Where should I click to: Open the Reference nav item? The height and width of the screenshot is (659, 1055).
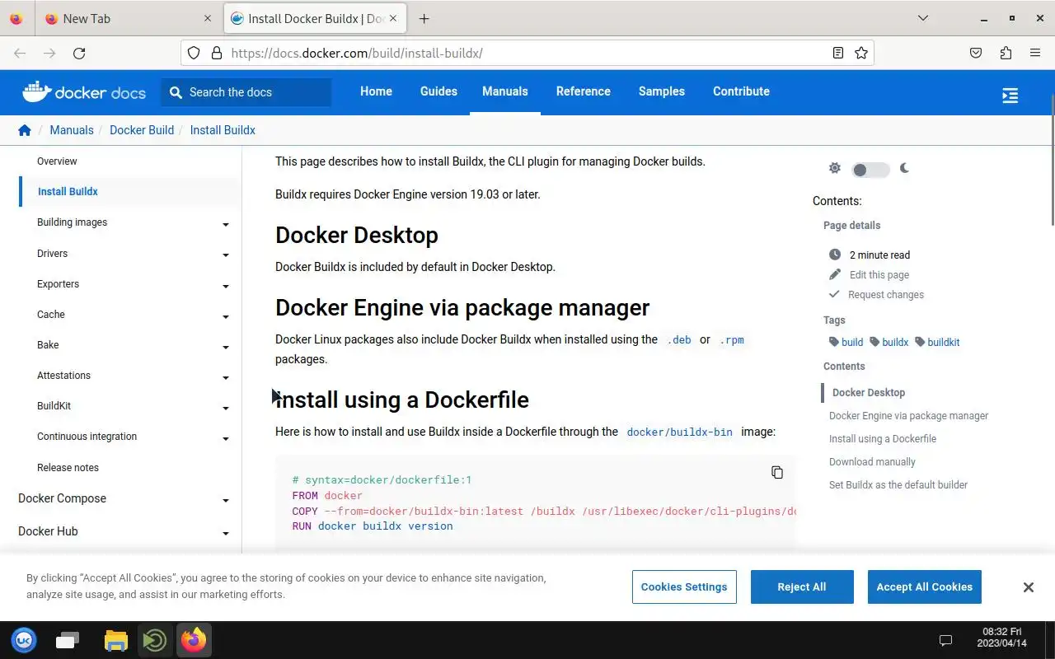[x=584, y=91]
